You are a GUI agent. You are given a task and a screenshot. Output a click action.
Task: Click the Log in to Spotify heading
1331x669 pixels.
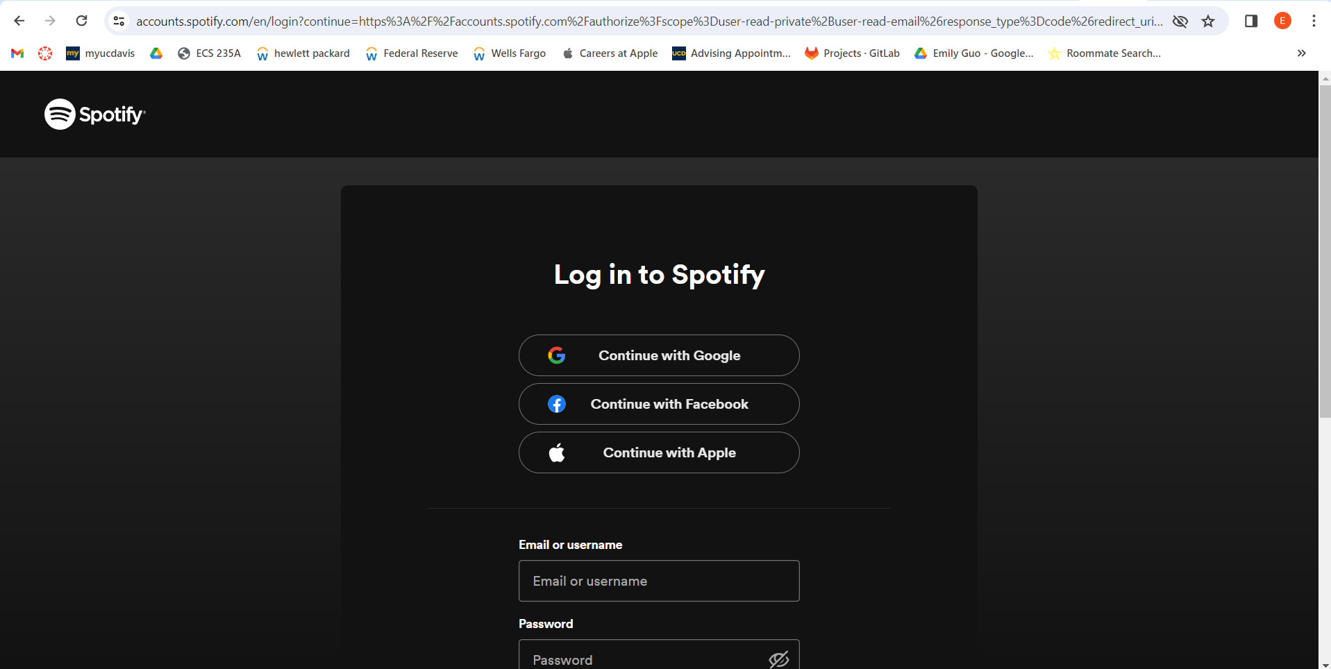659,276
